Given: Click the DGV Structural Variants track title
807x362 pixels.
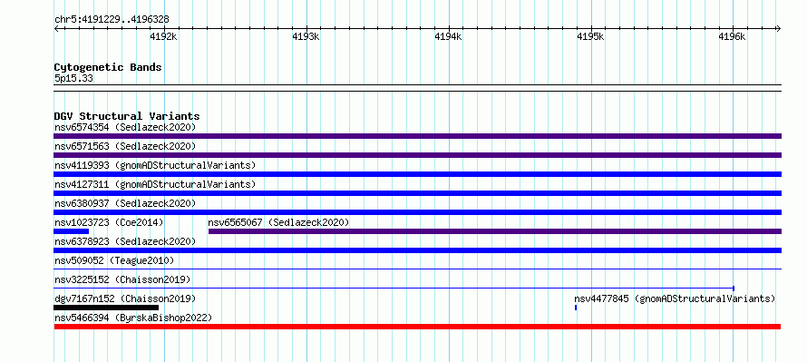Looking at the screenshot, I should point(127,116).
